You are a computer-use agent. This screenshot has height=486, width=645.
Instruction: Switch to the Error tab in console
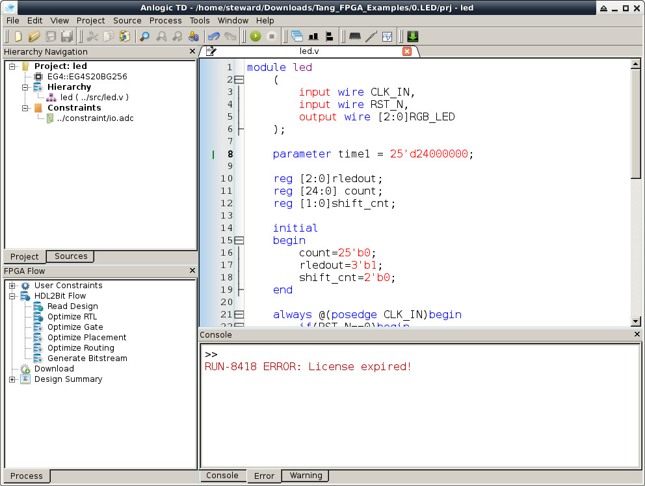click(264, 476)
